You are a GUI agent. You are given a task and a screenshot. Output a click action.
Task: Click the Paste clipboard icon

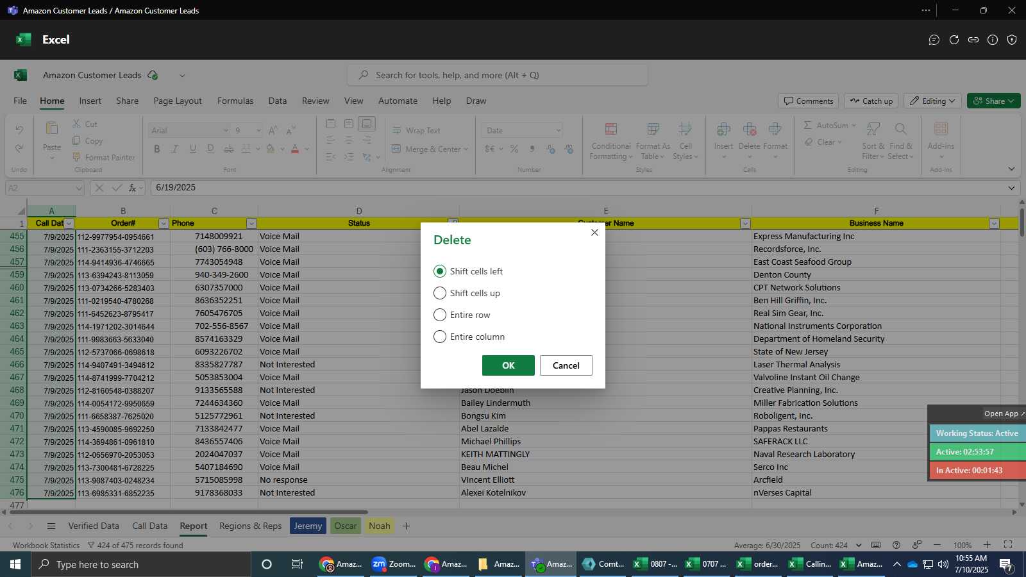(52, 129)
